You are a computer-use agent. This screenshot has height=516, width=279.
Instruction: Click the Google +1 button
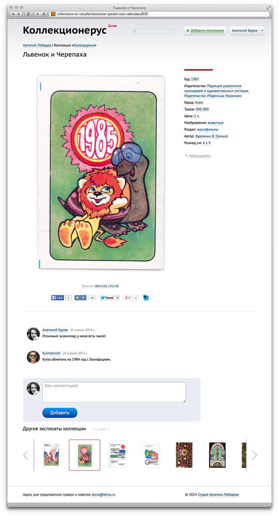click(128, 298)
